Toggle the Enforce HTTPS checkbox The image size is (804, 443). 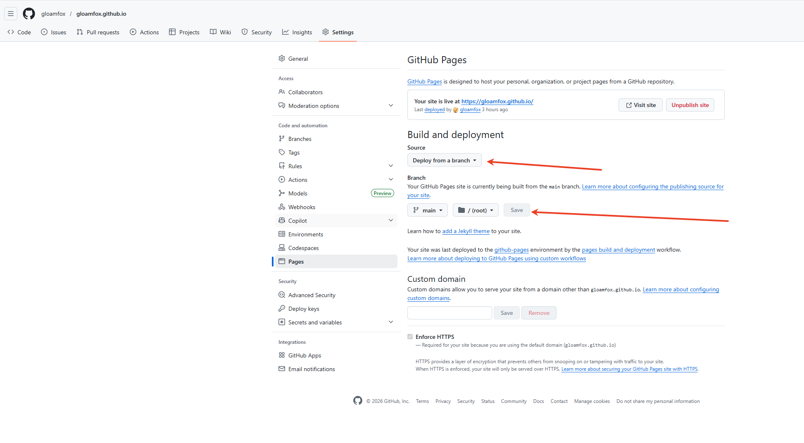tap(410, 337)
